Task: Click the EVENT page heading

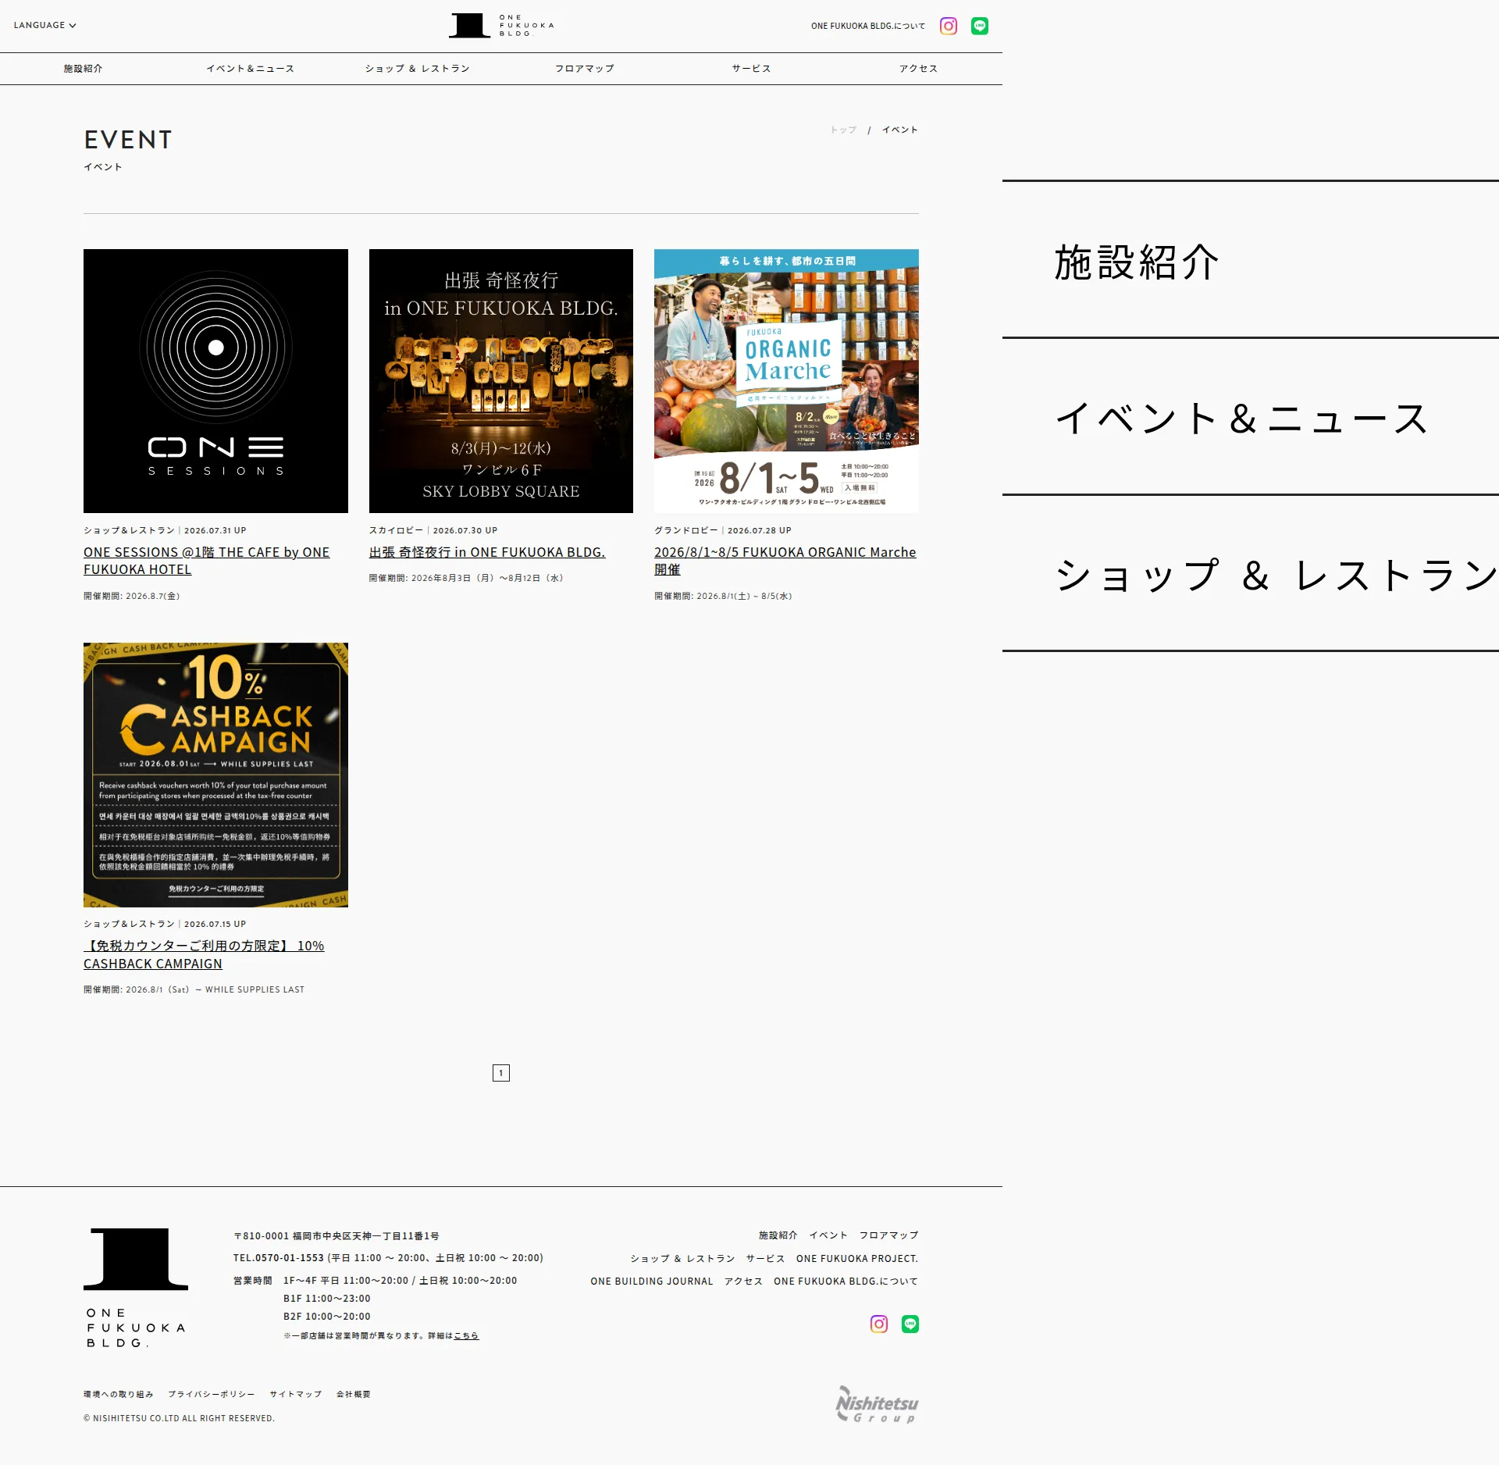Action: click(x=128, y=140)
